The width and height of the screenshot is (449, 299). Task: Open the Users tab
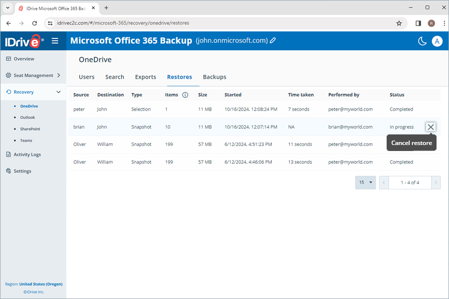click(86, 77)
